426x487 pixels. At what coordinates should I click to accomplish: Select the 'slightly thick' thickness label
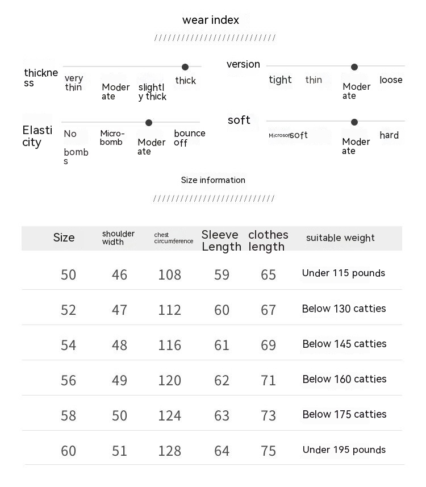pos(152,92)
